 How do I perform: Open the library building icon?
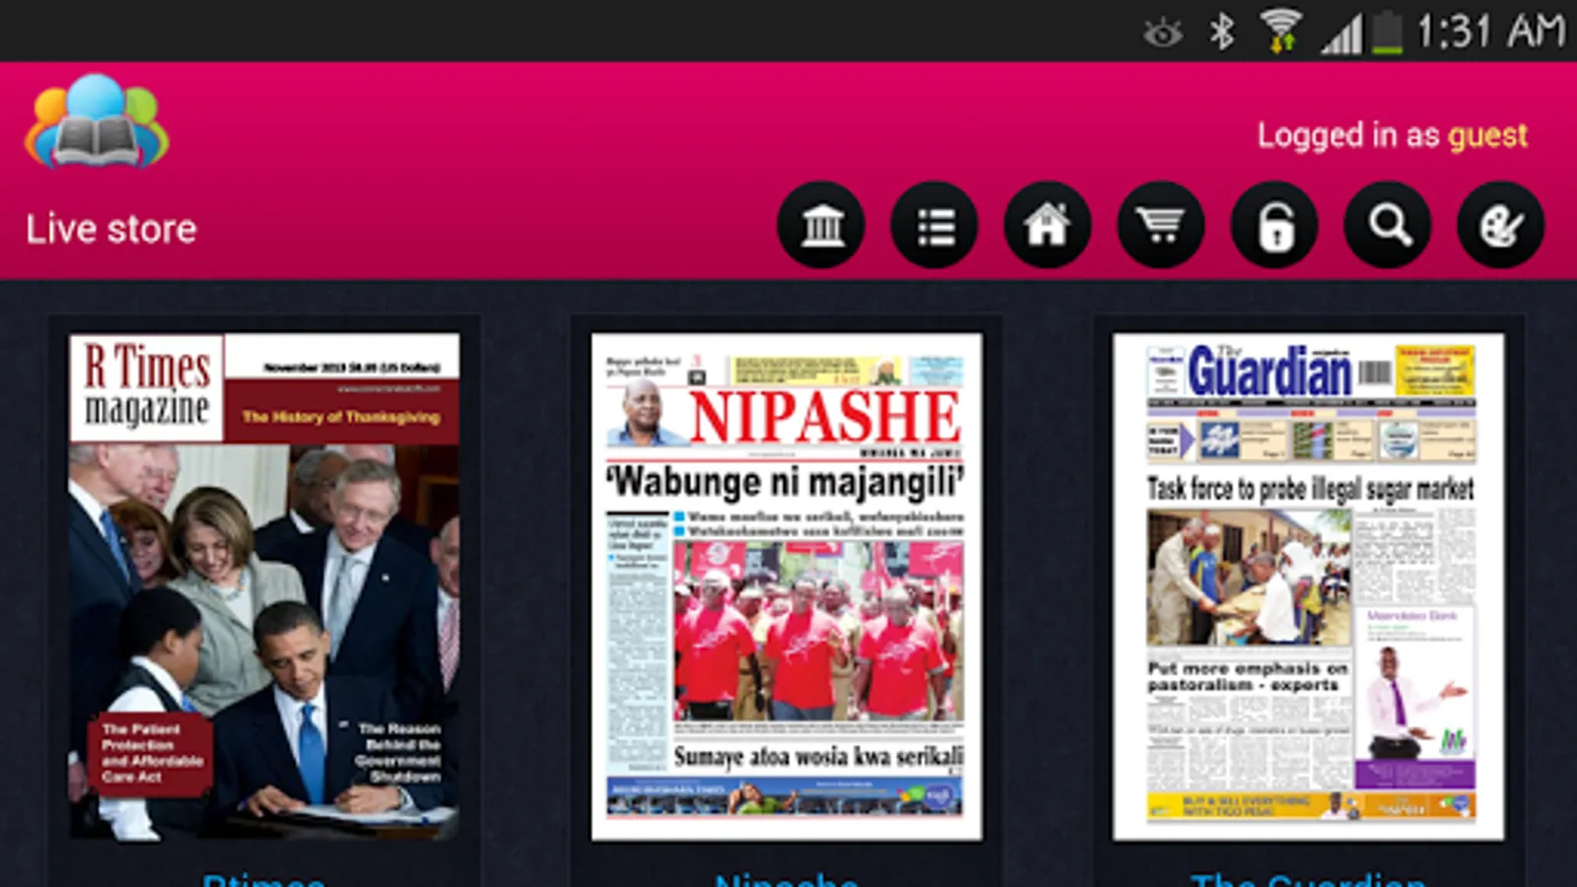(x=821, y=226)
